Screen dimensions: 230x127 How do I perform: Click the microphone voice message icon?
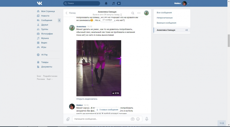(x=147, y=119)
